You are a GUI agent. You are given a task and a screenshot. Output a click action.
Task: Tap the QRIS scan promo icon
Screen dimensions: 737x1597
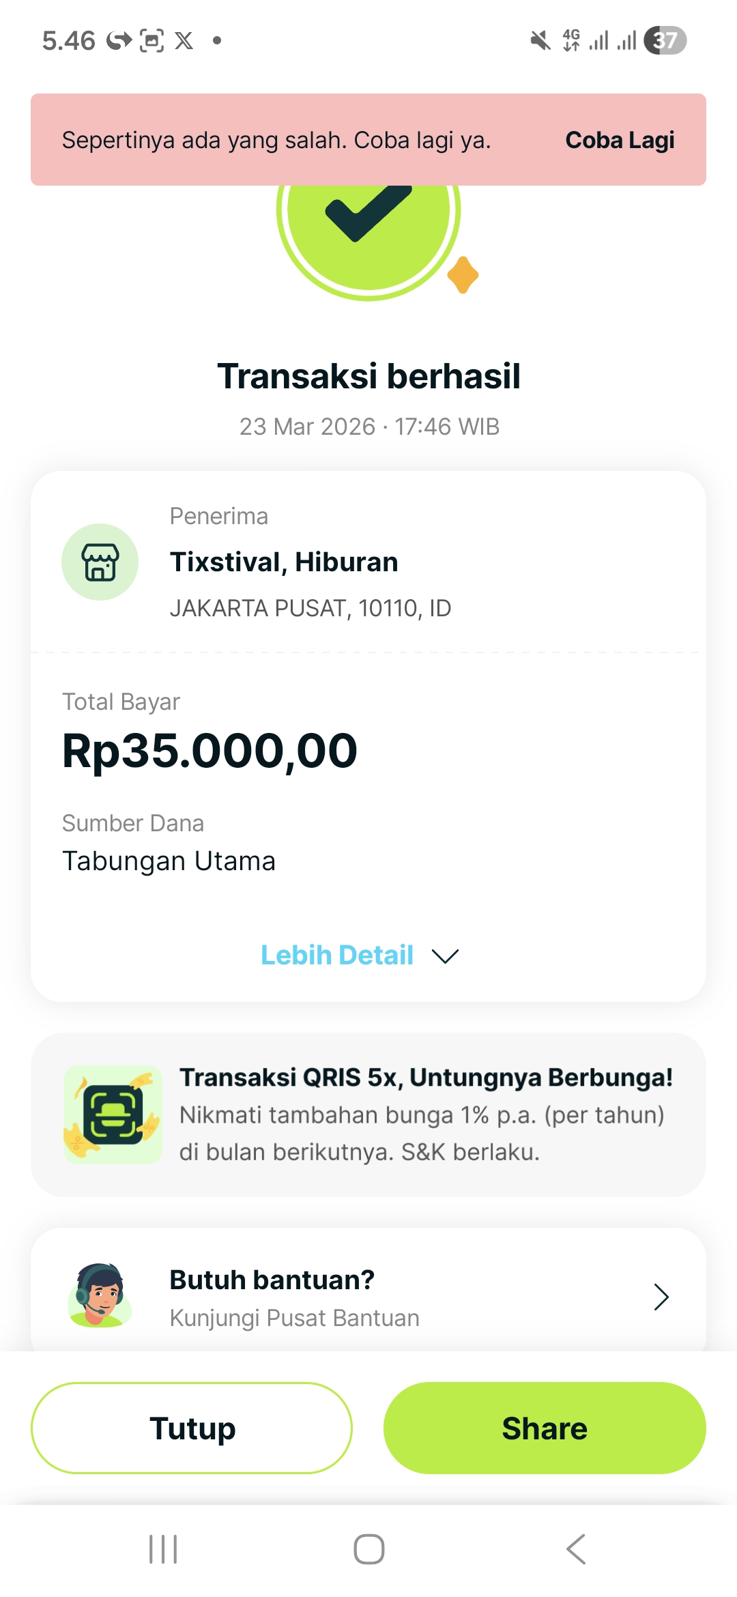click(113, 1114)
